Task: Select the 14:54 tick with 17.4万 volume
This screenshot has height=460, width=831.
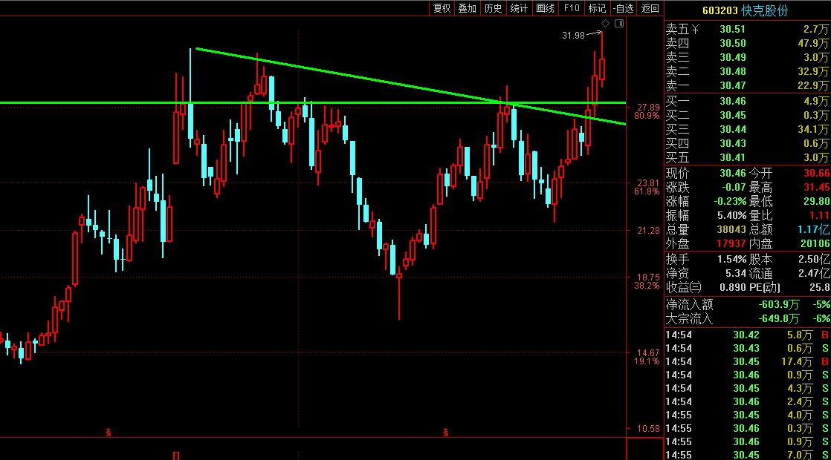Action: pyautogui.click(x=747, y=361)
